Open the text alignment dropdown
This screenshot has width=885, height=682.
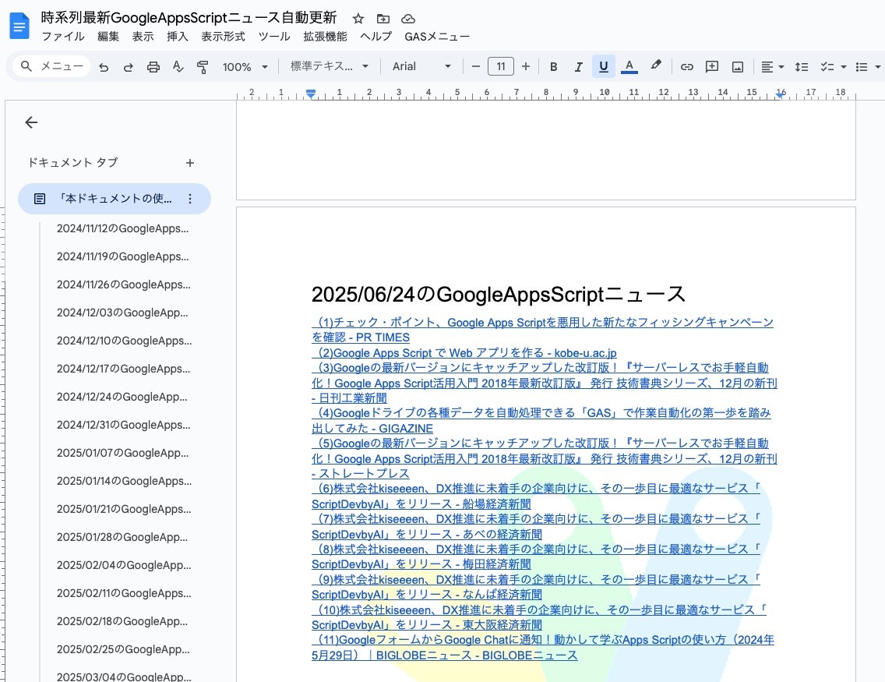tap(773, 66)
